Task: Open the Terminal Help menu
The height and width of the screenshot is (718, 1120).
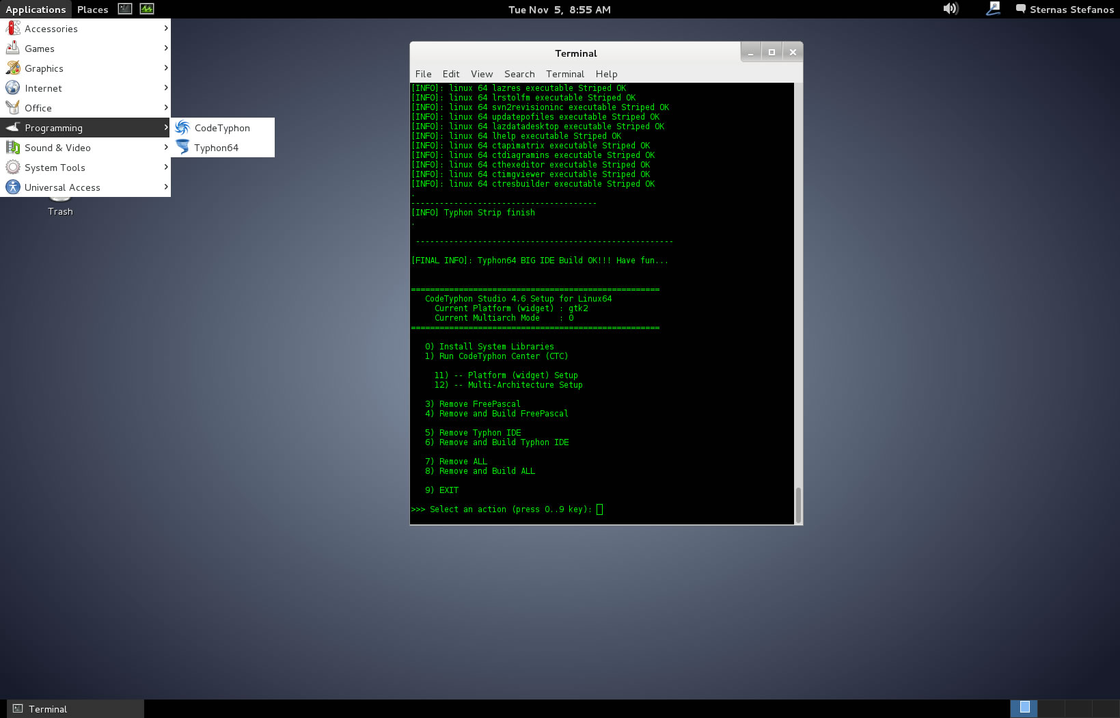Action: tap(606, 74)
